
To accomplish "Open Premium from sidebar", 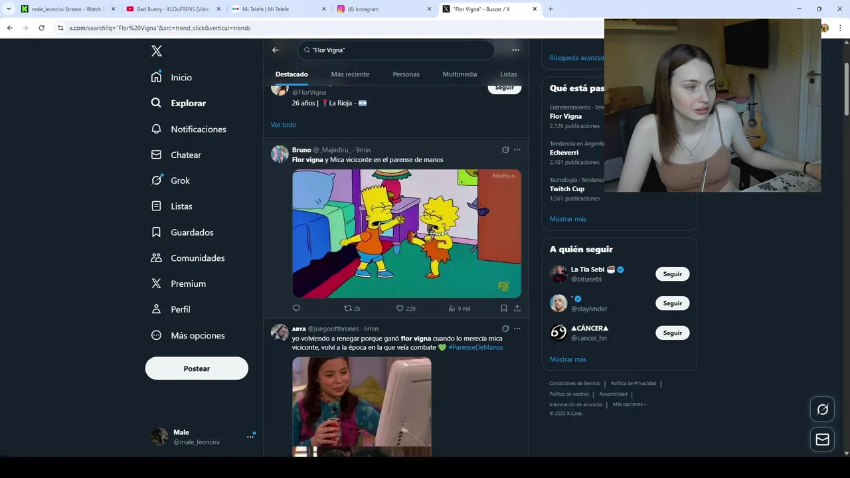I will click(178, 283).
